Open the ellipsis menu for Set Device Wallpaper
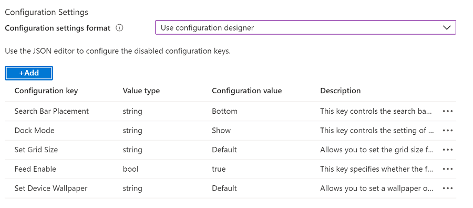Viewport: 473px width, 208px height. [x=448, y=189]
